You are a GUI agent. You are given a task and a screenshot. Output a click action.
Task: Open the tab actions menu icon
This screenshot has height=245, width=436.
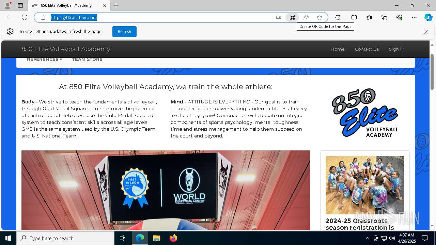(20, 5)
